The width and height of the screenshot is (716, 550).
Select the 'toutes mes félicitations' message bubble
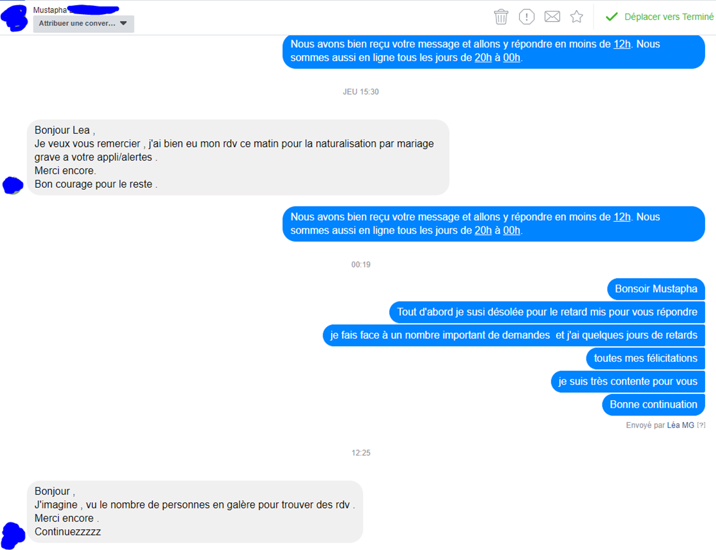coord(646,358)
